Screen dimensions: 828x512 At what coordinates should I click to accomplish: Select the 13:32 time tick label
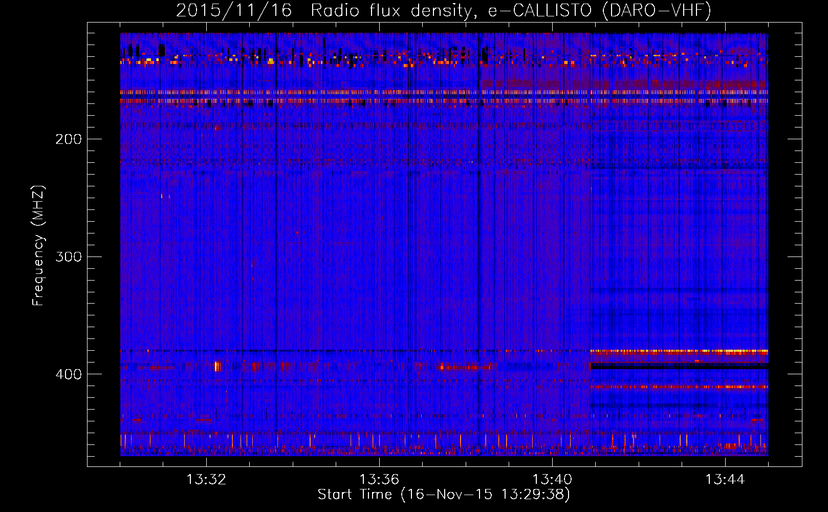click(206, 480)
